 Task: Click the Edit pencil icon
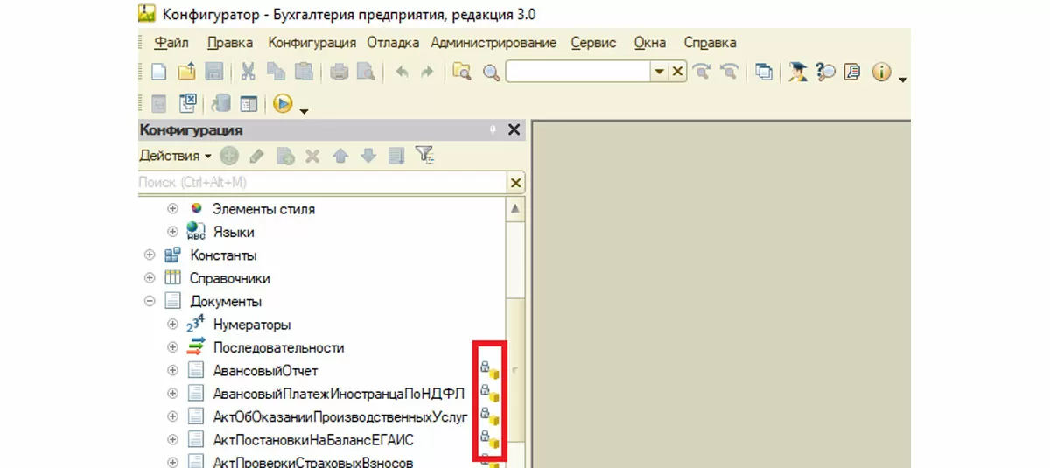tap(256, 157)
